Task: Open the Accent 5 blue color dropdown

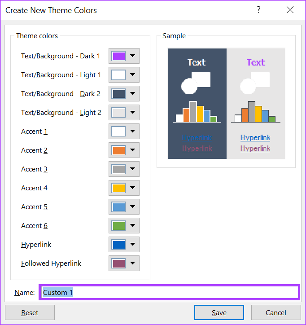Action: [x=132, y=207]
